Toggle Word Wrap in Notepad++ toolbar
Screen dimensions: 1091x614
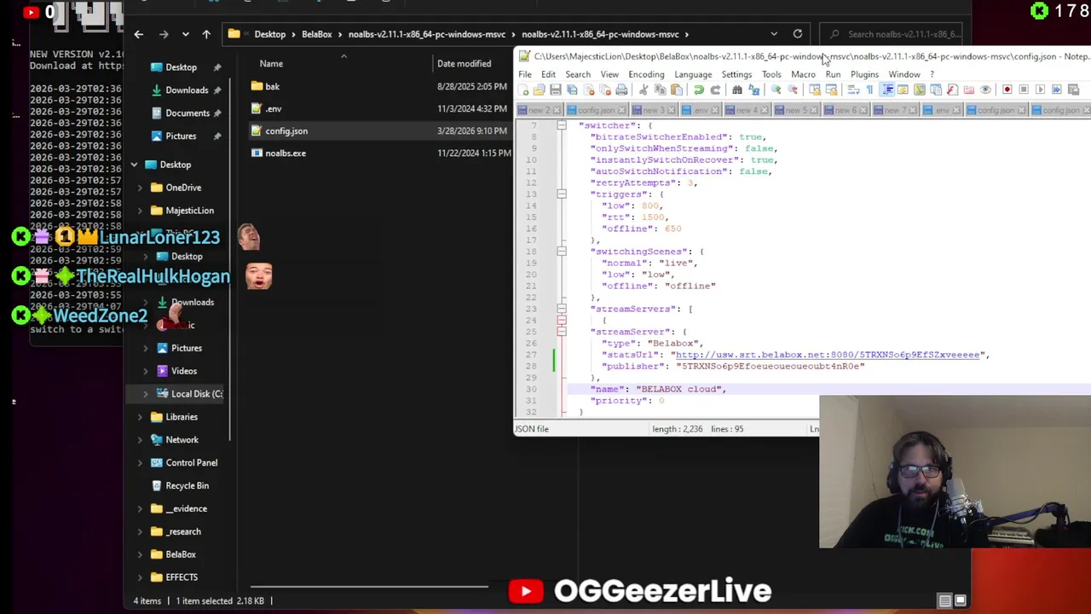[x=853, y=90]
